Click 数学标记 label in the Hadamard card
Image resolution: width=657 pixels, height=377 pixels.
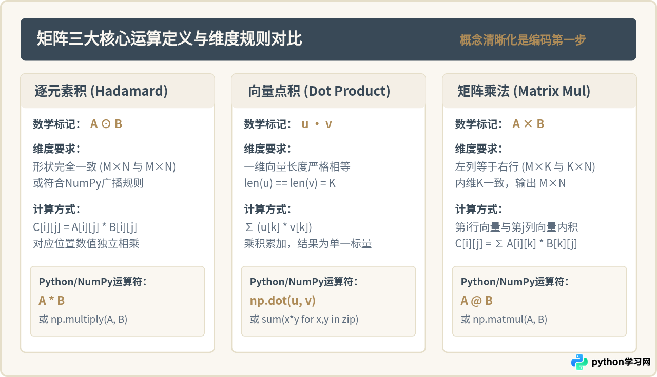(57, 124)
